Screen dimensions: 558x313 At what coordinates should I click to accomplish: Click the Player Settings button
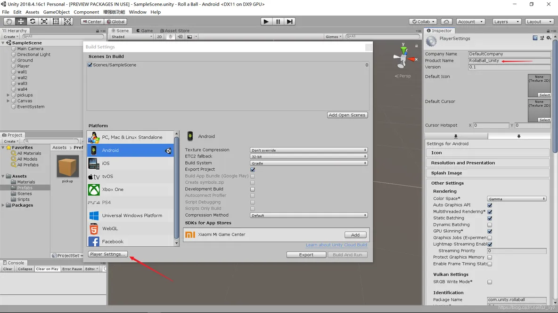click(107, 254)
